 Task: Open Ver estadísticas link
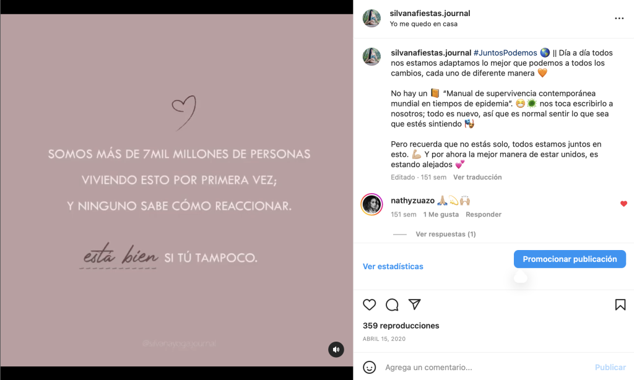[x=393, y=266]
